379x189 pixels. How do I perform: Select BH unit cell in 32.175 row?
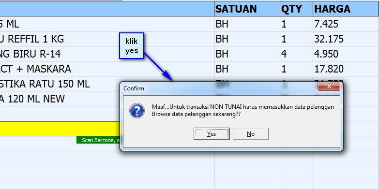tap(247, 39)
